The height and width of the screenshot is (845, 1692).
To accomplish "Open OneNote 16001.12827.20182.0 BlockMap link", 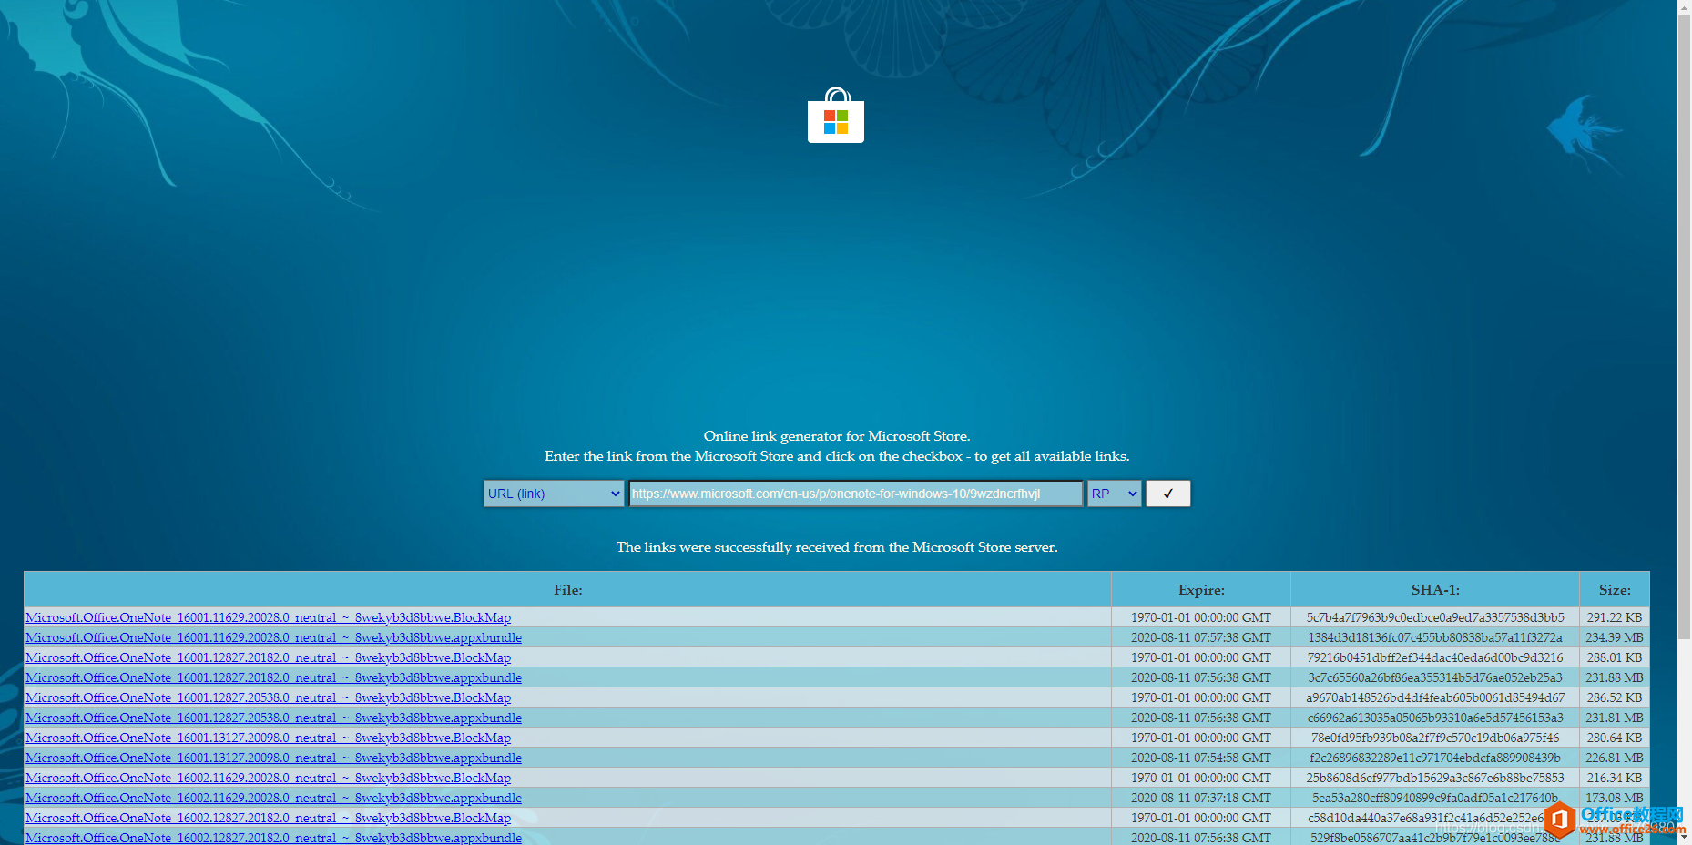I will click(269, 657).
